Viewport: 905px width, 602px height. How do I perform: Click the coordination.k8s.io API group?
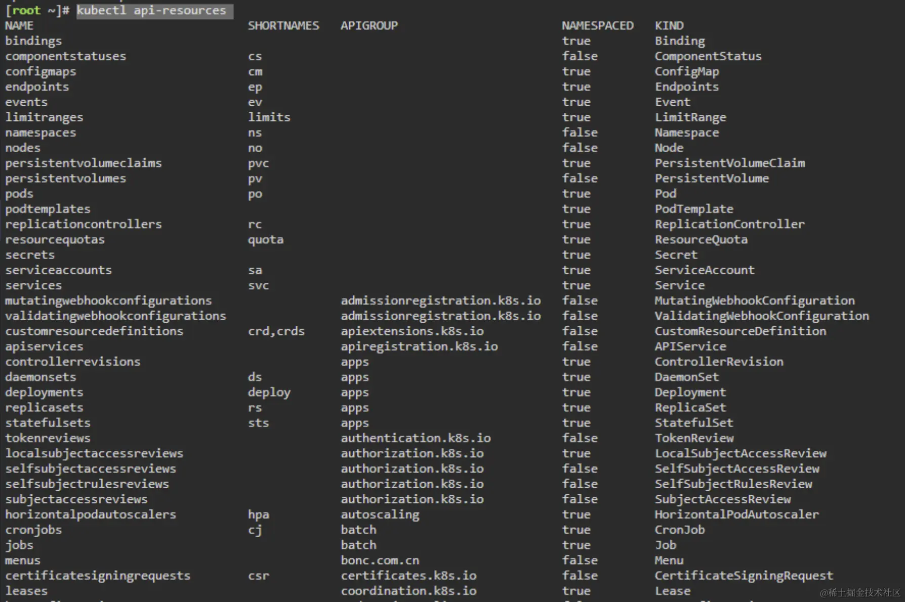pos(408,591)
